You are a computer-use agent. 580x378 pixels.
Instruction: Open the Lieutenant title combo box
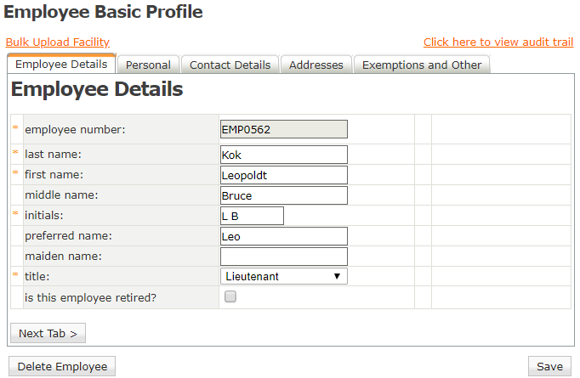point(284,276)
